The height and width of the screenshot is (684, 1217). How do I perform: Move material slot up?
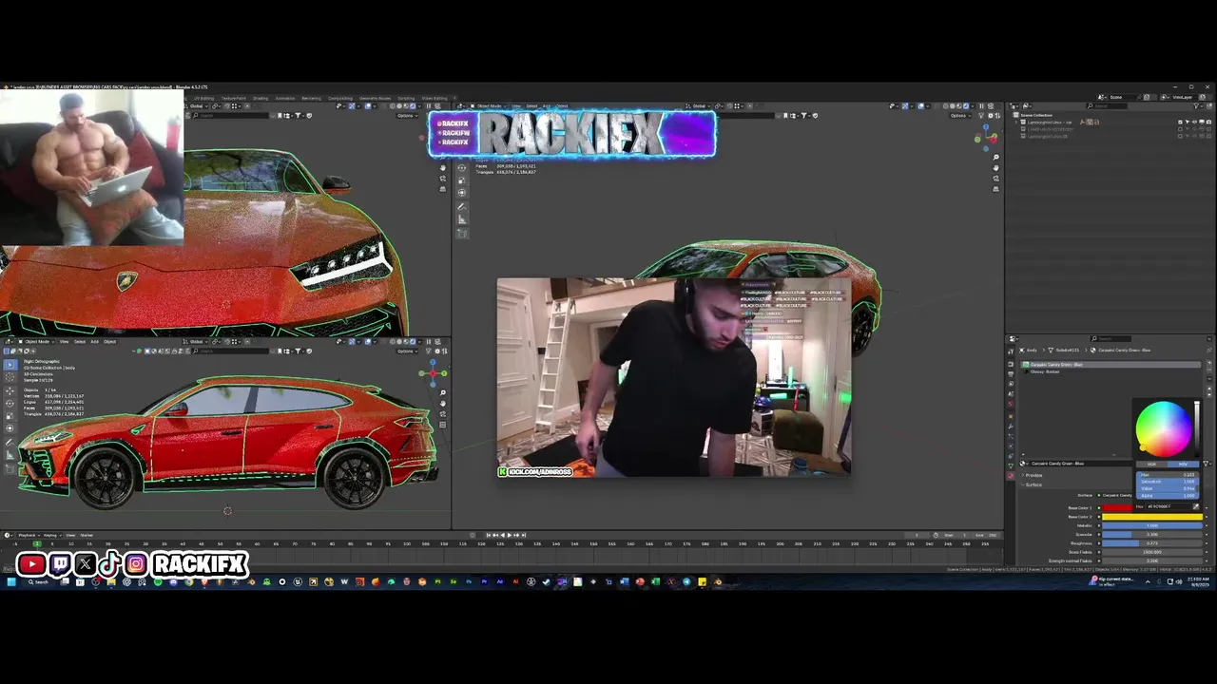coord(1209,389)
